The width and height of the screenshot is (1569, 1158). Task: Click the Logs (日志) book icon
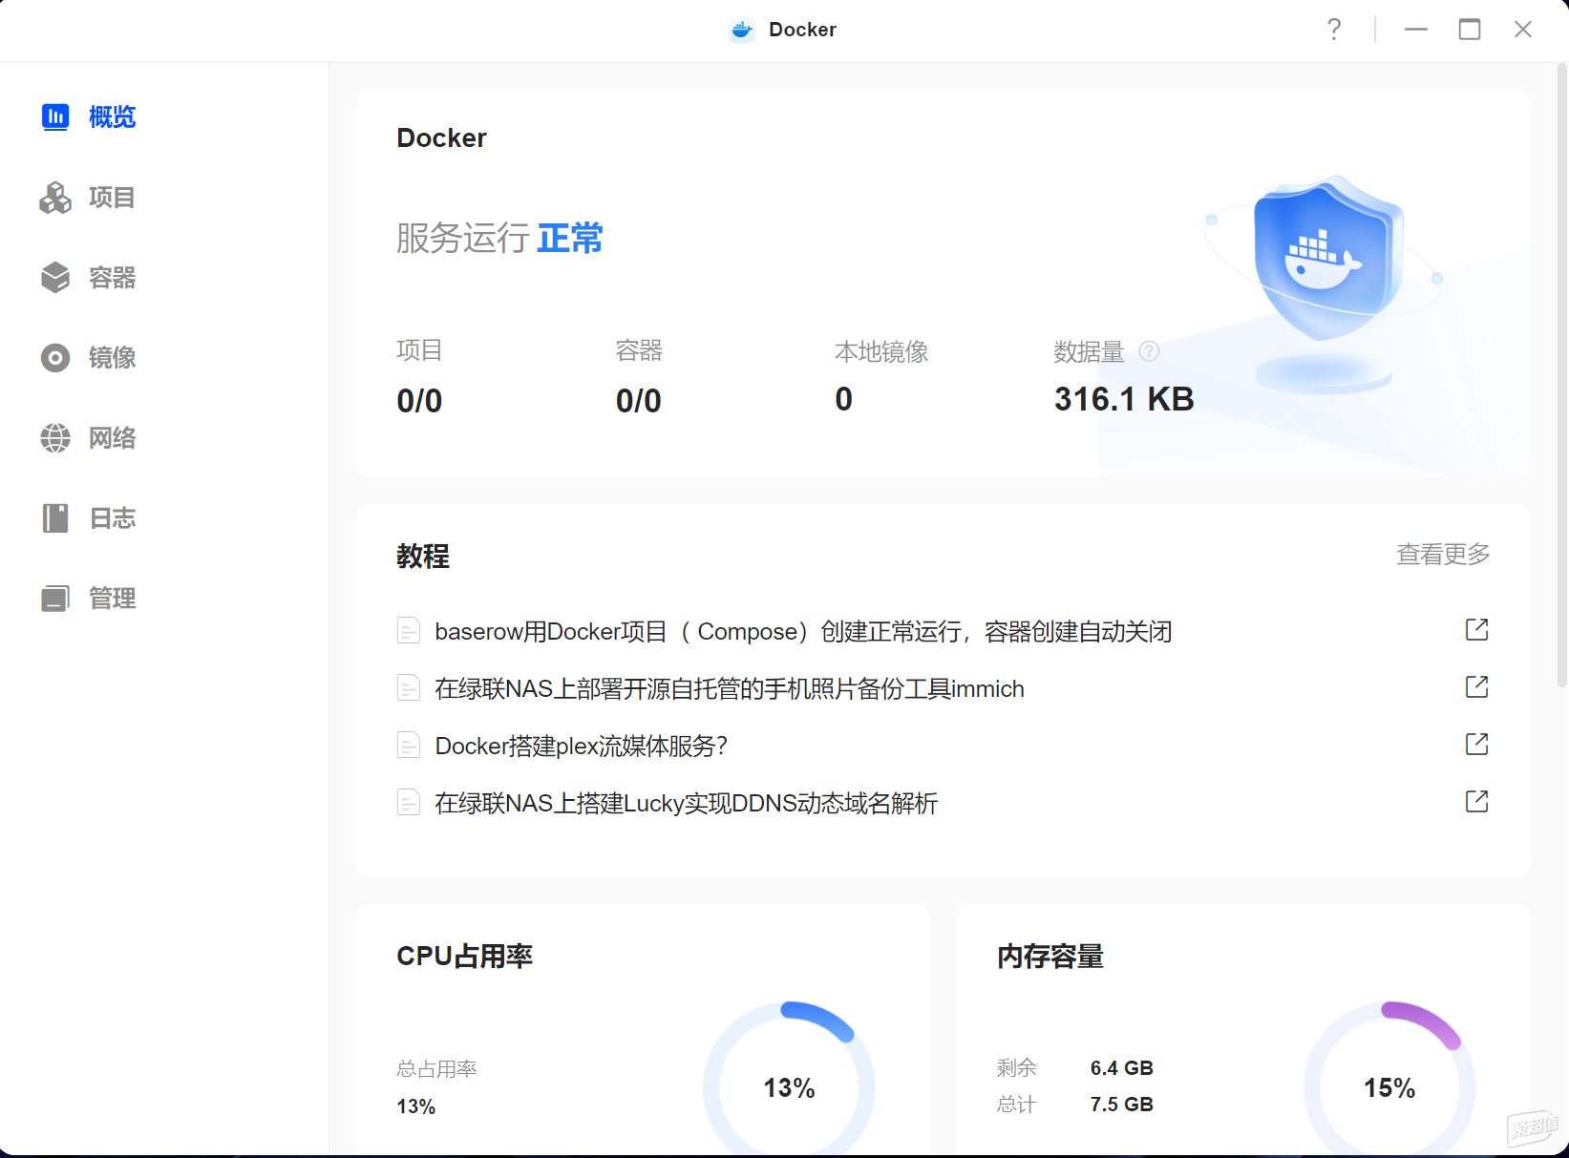point(55,518)
